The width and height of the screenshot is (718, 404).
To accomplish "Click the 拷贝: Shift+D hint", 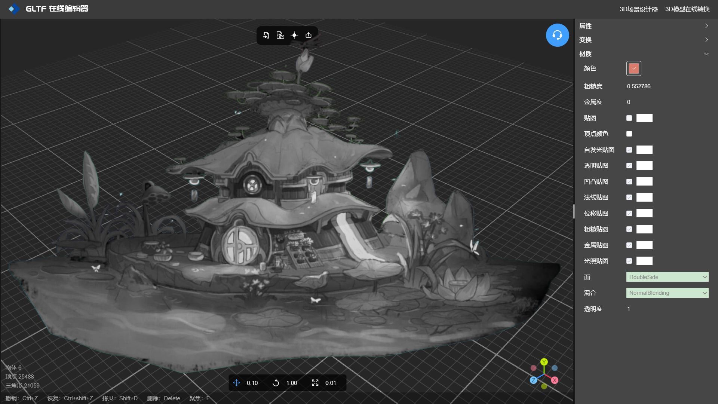I will pyautogui.click(x=120, y=398).
